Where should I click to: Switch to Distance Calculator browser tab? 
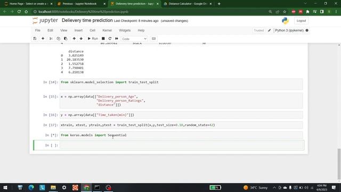pos(188,4)
